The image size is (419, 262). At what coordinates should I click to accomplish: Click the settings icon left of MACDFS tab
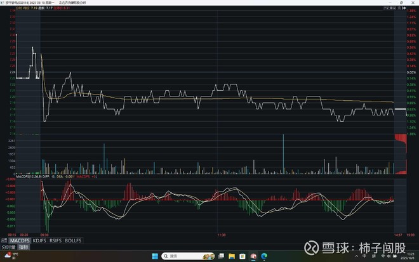point(4,240)
